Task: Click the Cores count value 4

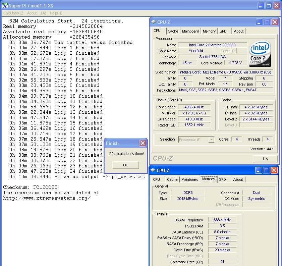Action: (237, 139)
